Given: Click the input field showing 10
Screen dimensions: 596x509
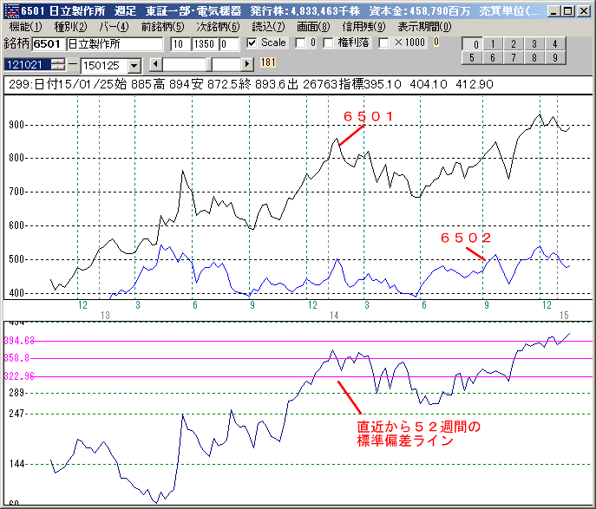Looking at the screenshot, I should [180, 44].
